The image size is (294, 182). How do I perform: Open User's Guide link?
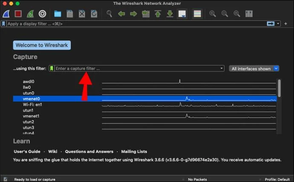tap(27, 152)
